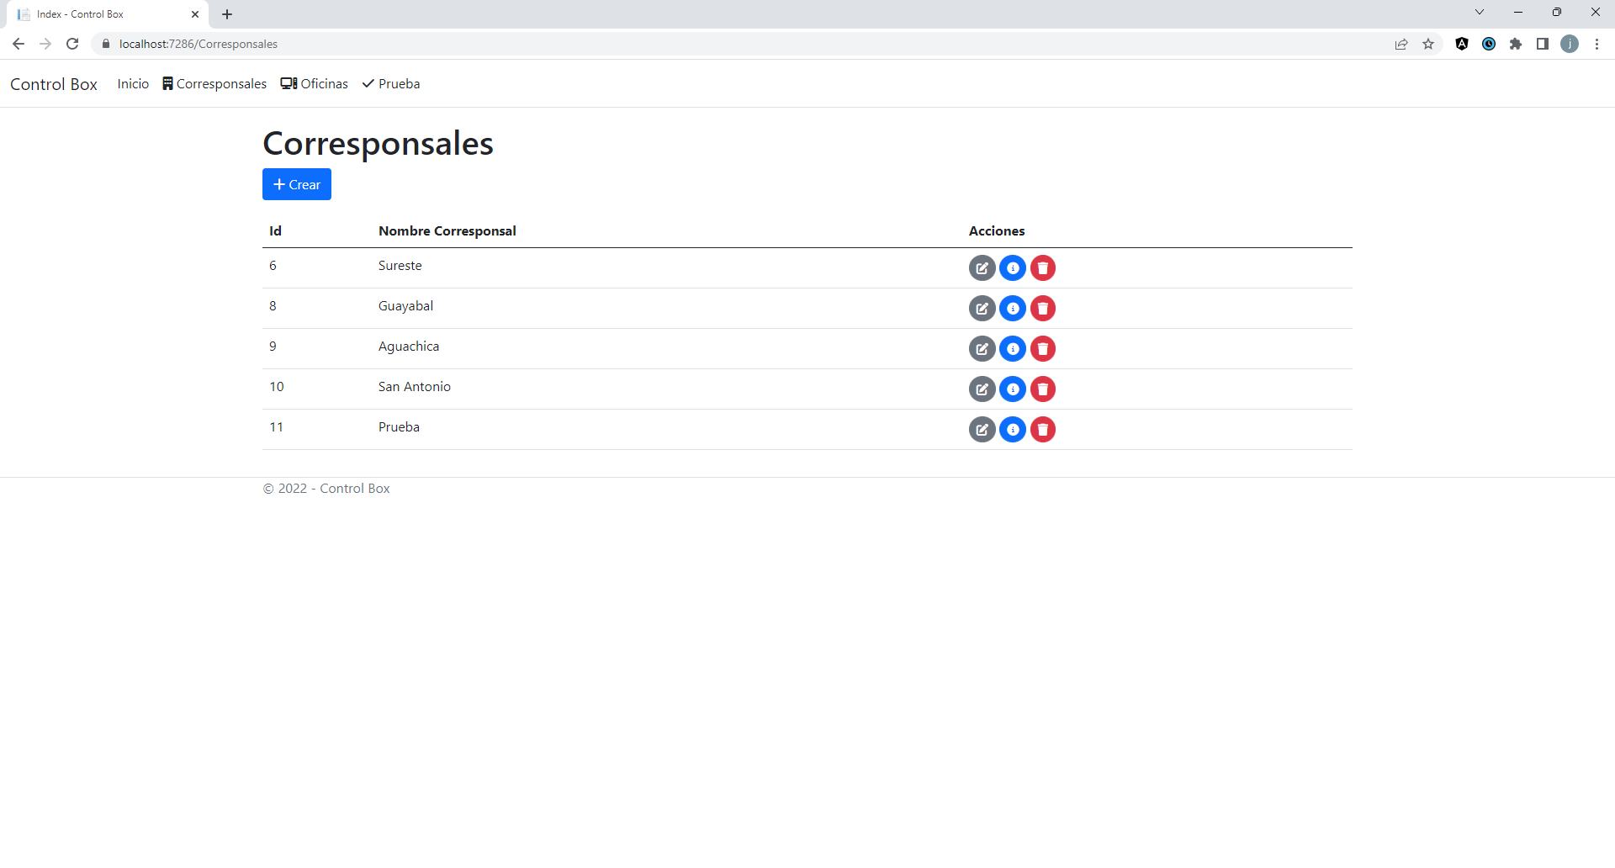Open the browser Extensions puzzle icon
This screenshot has width=1615, height=868.
tap(1516, 44)
